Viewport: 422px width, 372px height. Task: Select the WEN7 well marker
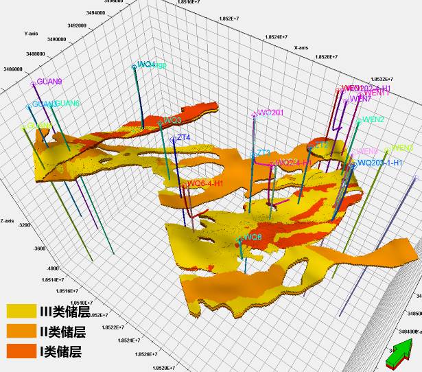347,100
